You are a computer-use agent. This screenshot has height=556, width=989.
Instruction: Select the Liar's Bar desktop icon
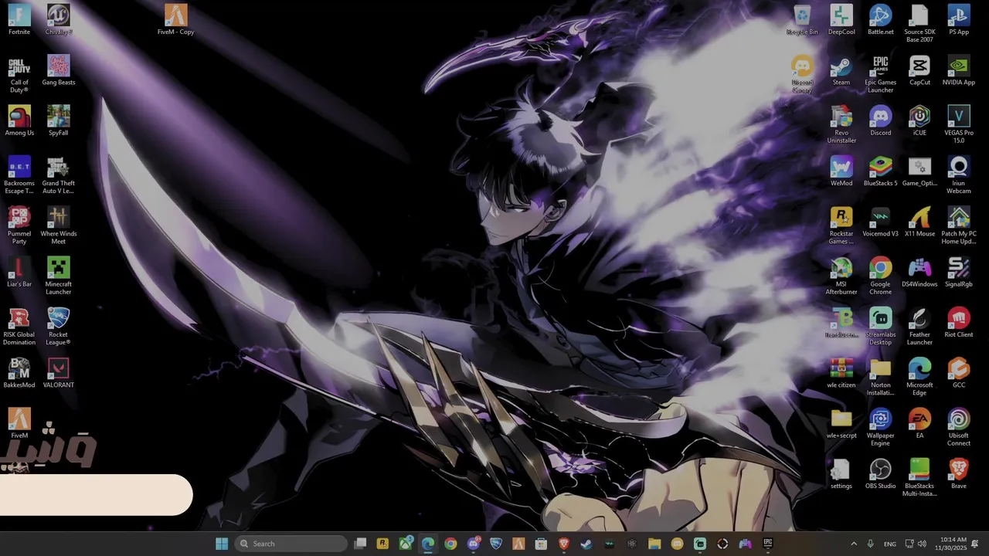(19, 273)
